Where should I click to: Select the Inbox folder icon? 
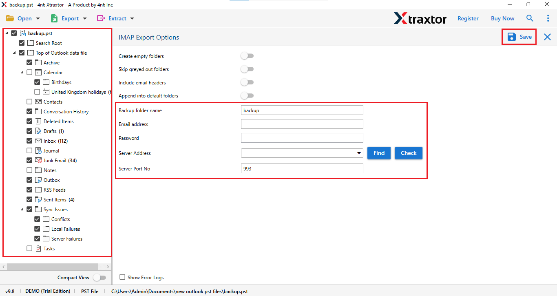click(39, 141)
